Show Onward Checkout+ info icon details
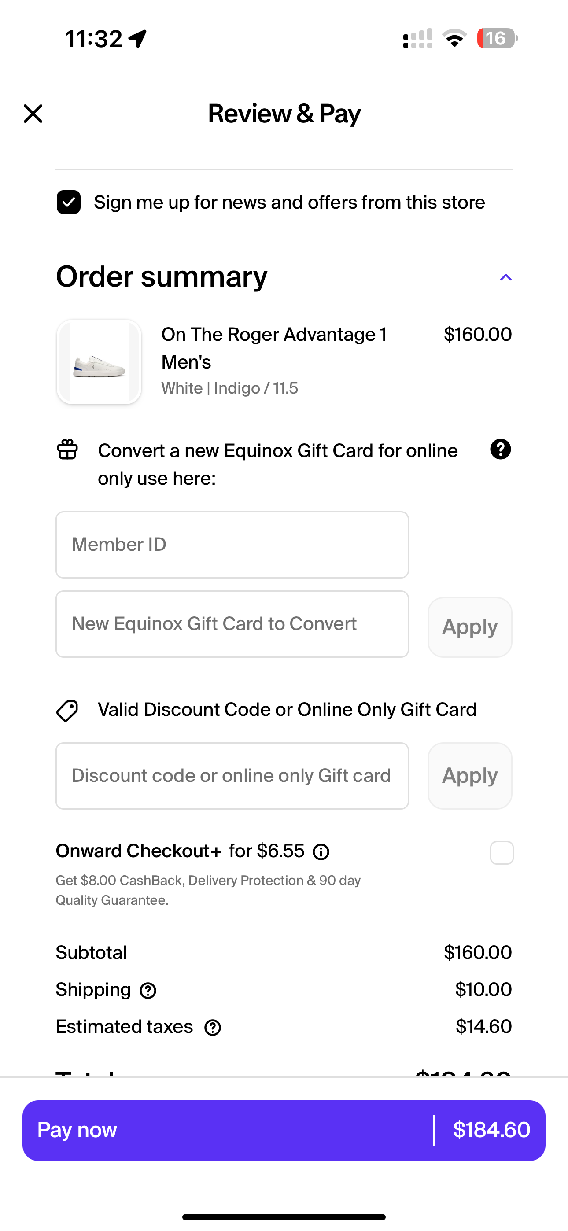Screen dimensions: 568x1231 point(321,852)
